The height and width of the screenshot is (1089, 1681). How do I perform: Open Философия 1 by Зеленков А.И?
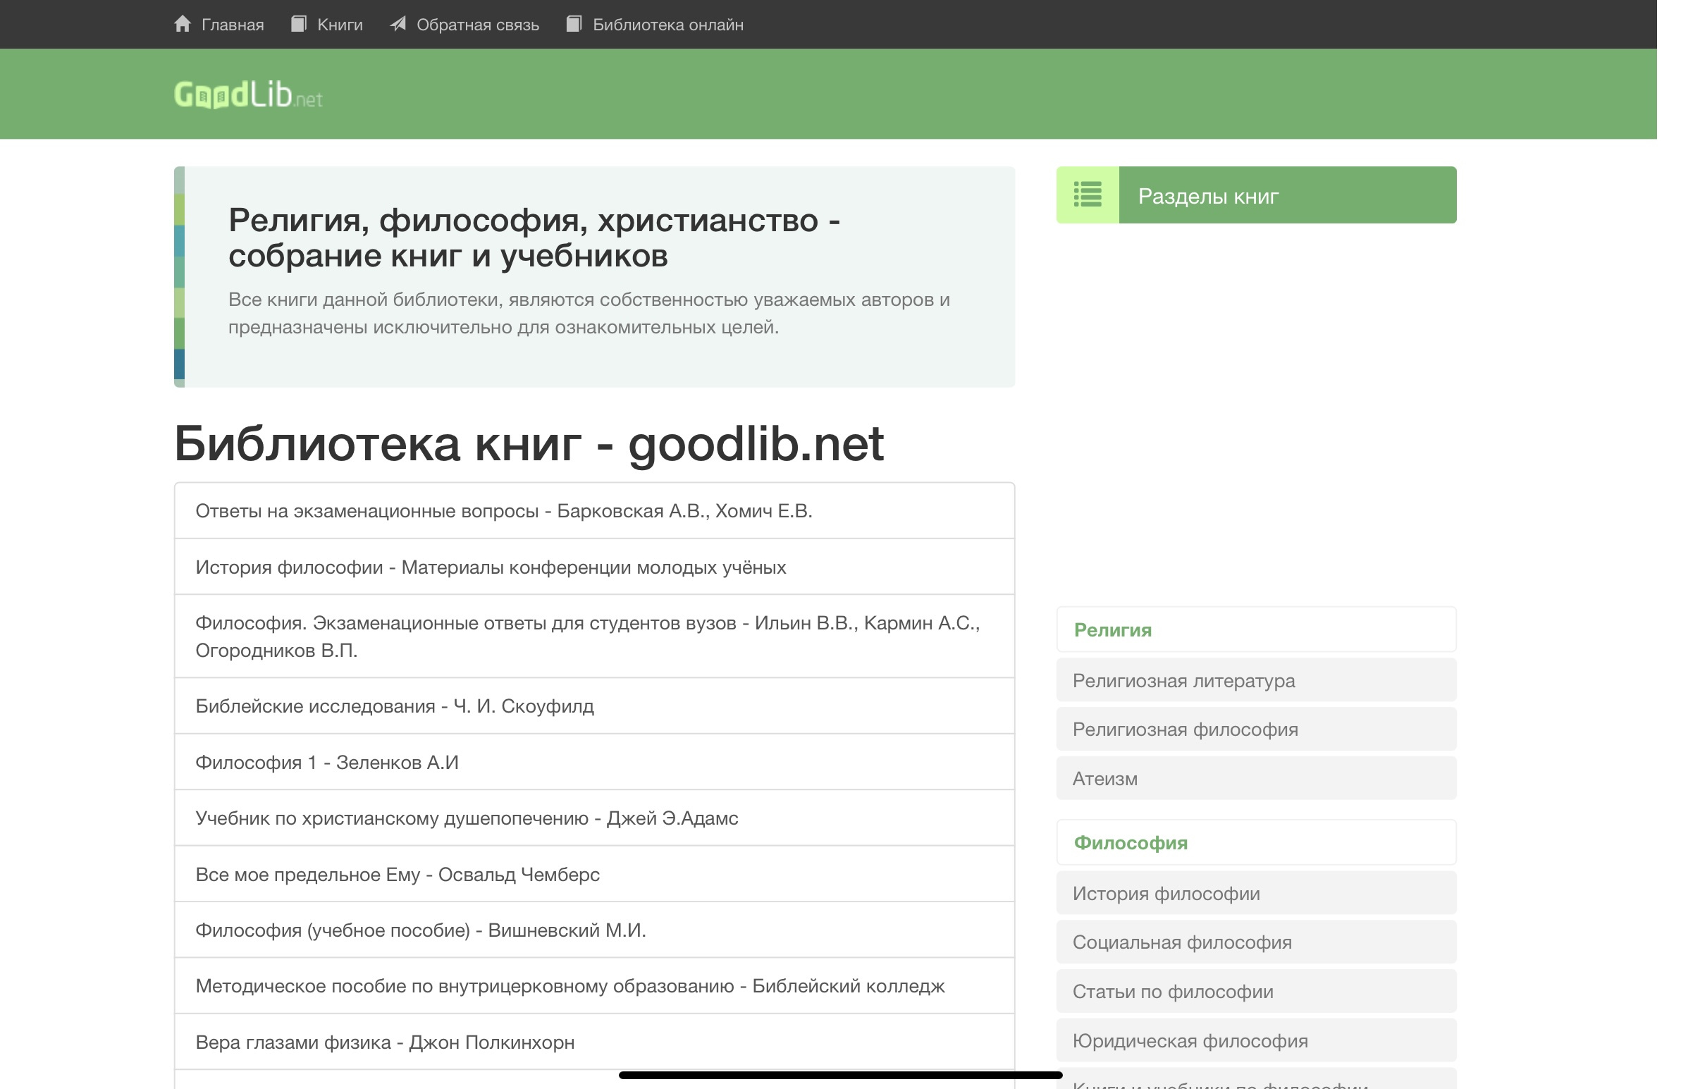595,762
